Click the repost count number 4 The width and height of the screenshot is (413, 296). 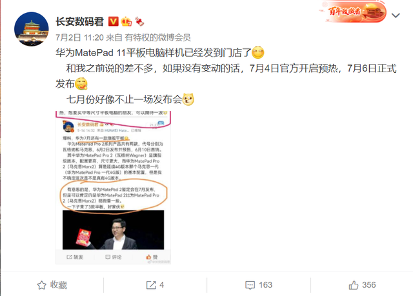pos(162,285)
